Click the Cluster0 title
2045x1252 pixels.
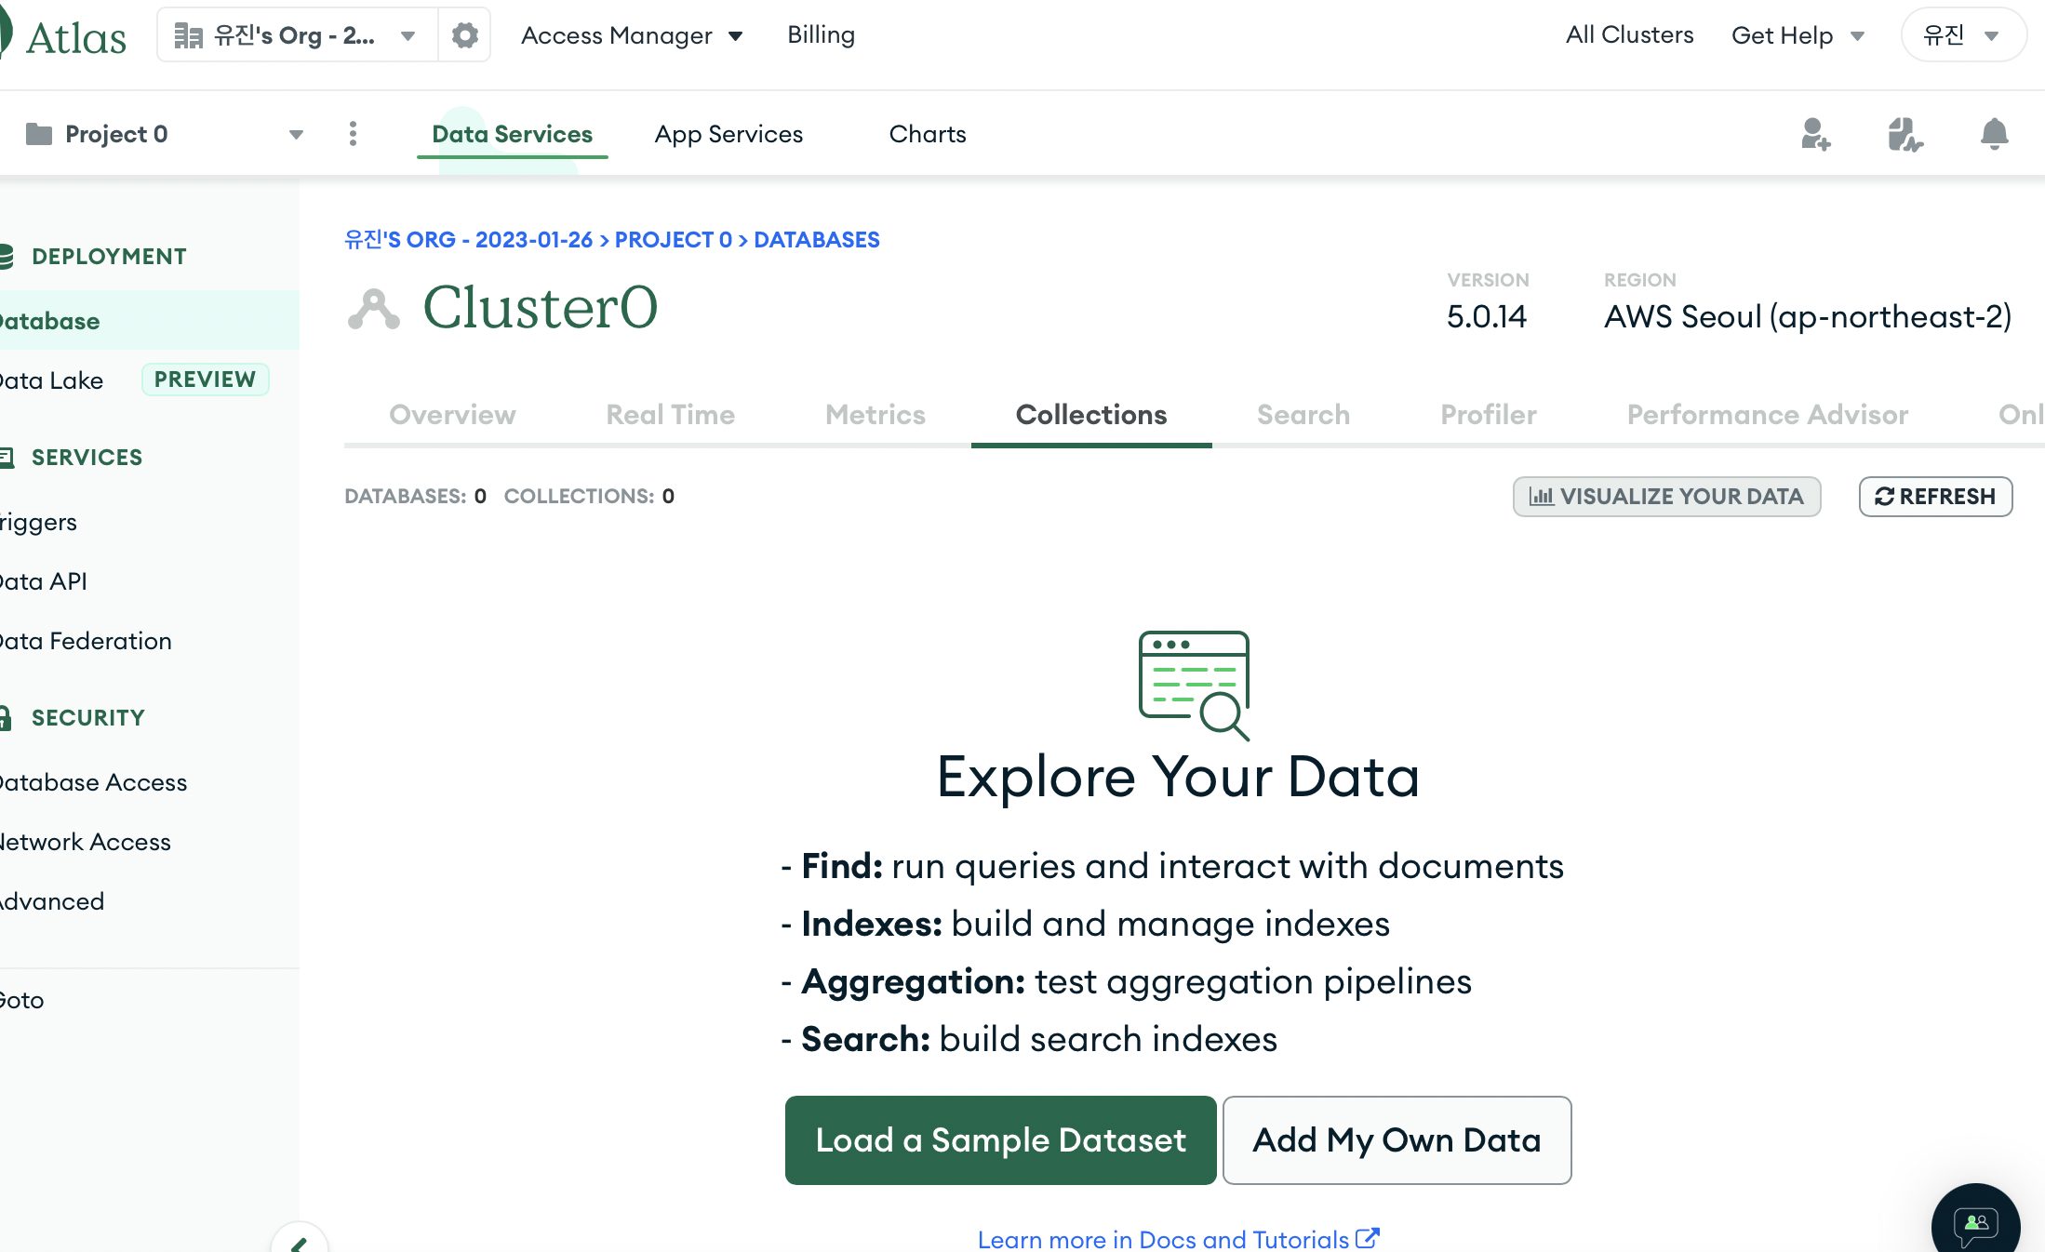tap(541, 308)
